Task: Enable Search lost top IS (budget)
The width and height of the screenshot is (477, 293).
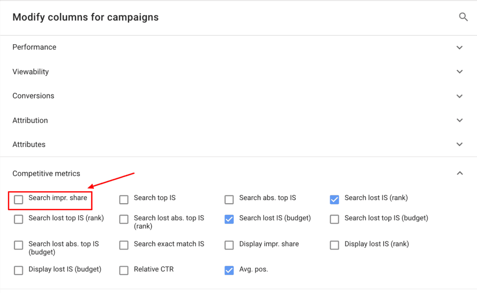Action: tap(334, 219)
